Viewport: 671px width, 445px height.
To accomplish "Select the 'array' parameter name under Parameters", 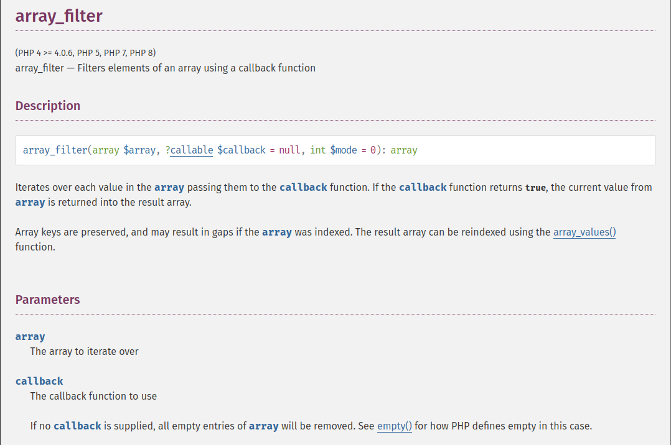I will tap(30, 336).
